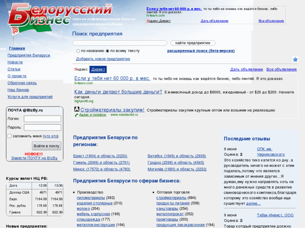Click the 'что это' help link
Screen dimensions: 305x228
tap(51, 136)
